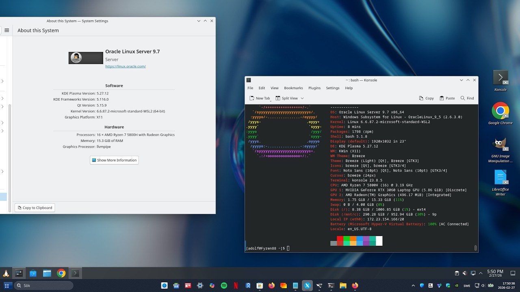Open Windows Settings gear on taskbar
Screen dimensions: 520x292
[200, 286]
